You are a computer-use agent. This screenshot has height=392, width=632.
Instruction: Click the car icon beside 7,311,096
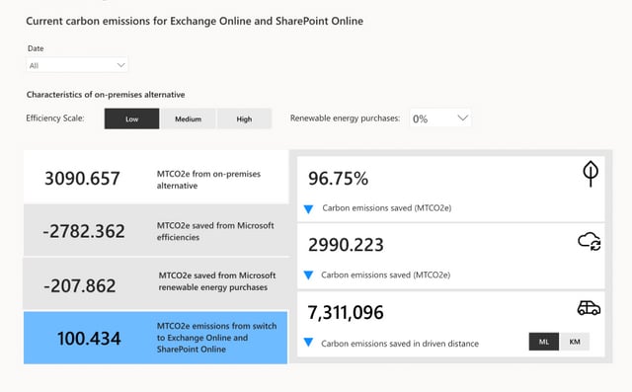589,308
